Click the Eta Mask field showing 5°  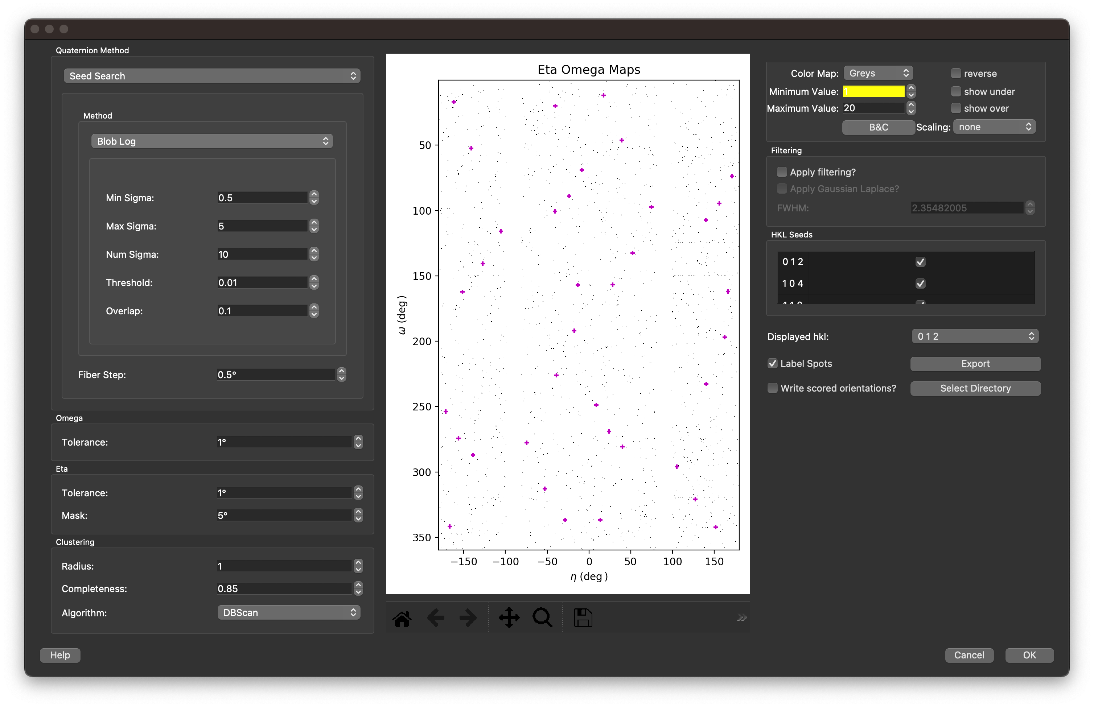point(284,515)
